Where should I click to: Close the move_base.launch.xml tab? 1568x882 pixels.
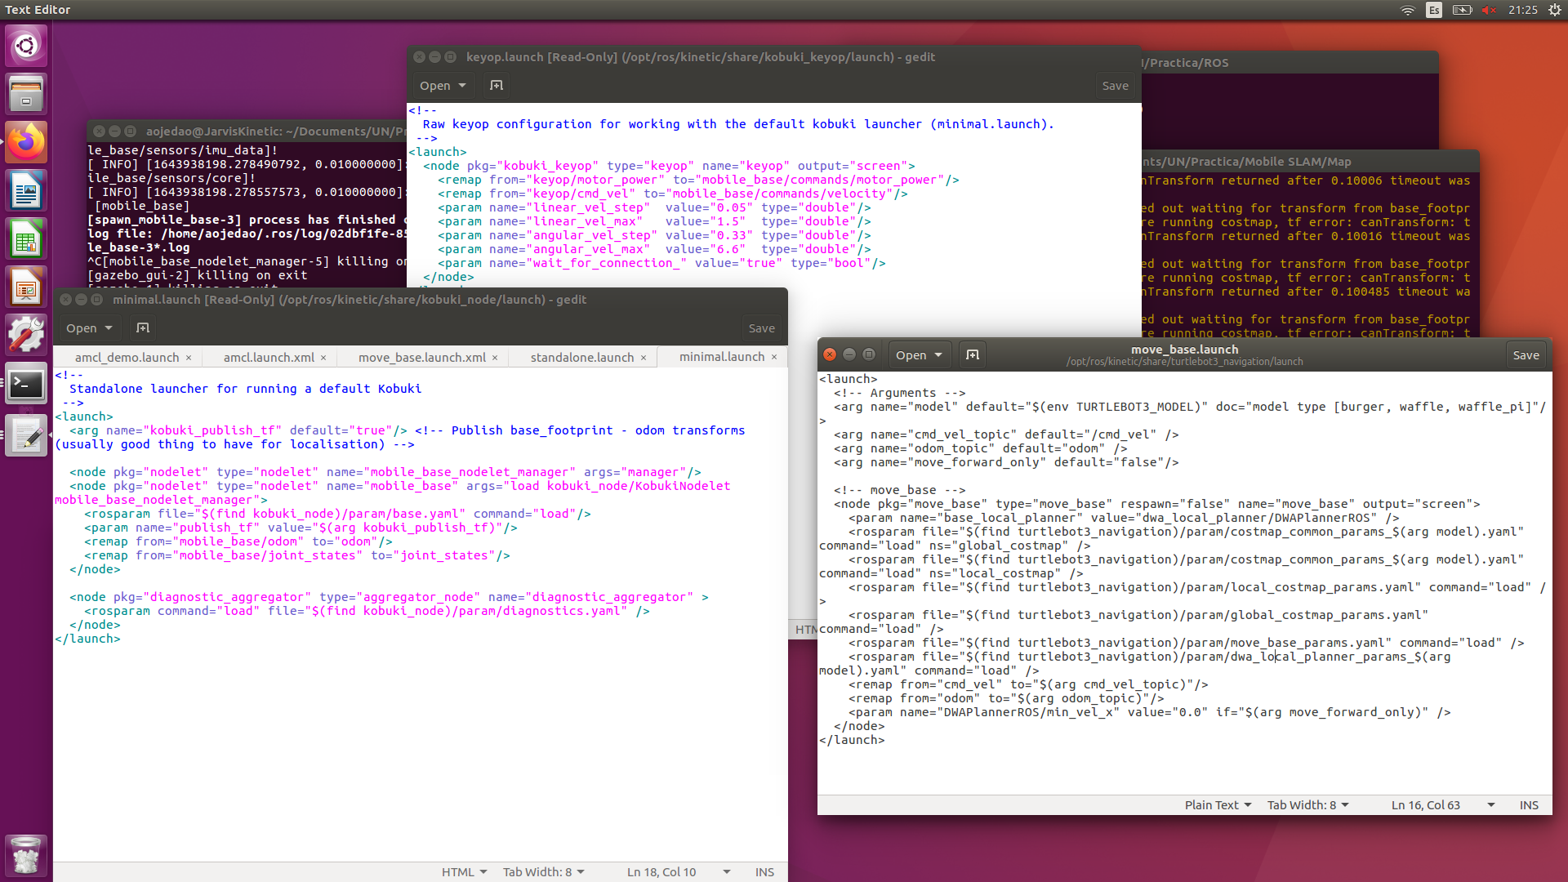(x=495, y=358)
